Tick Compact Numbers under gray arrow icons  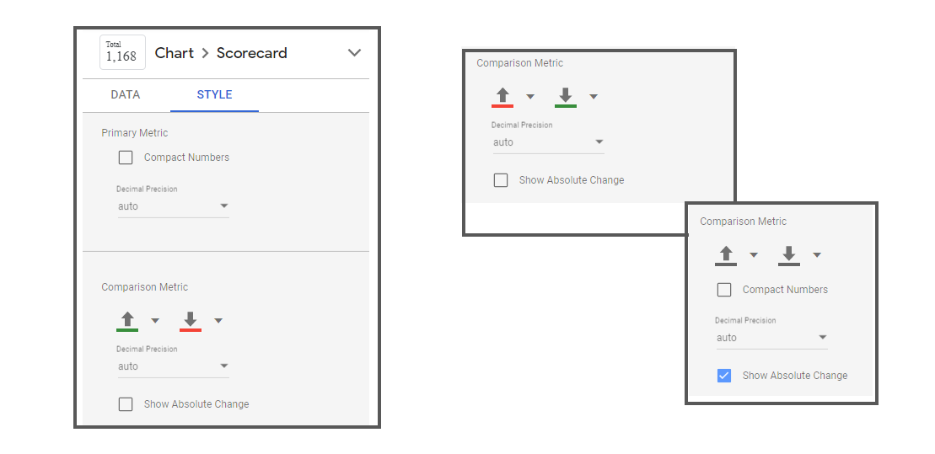724,290
